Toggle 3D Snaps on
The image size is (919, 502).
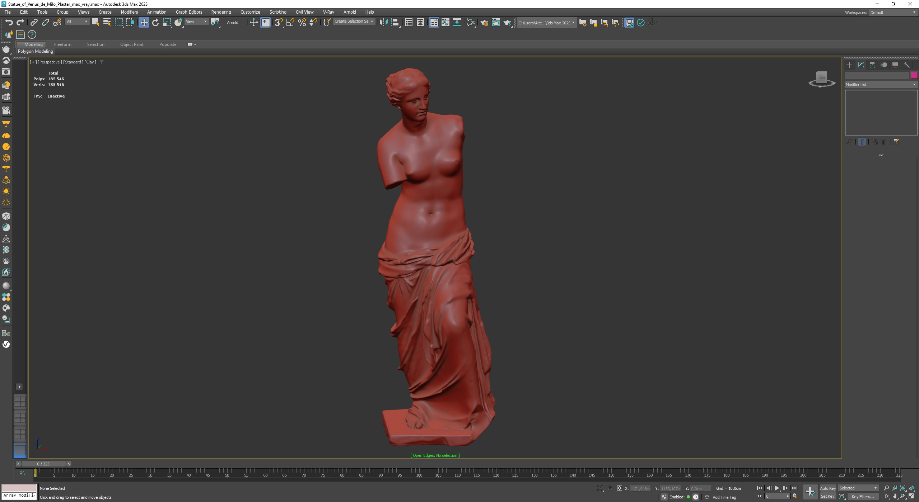[x=279, y=23]
